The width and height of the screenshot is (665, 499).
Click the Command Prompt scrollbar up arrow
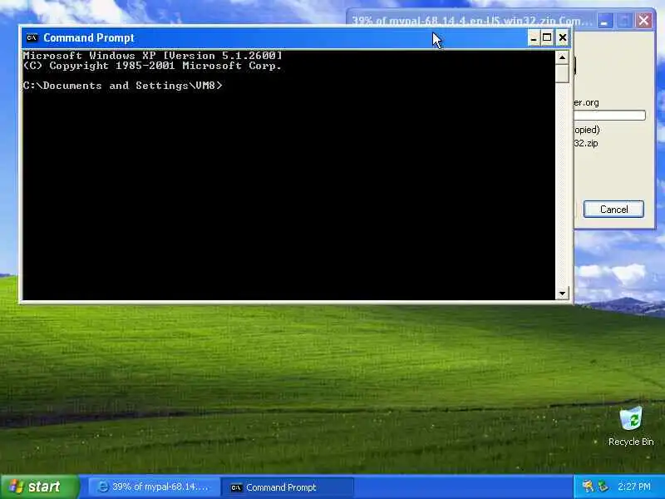point(562,57)
